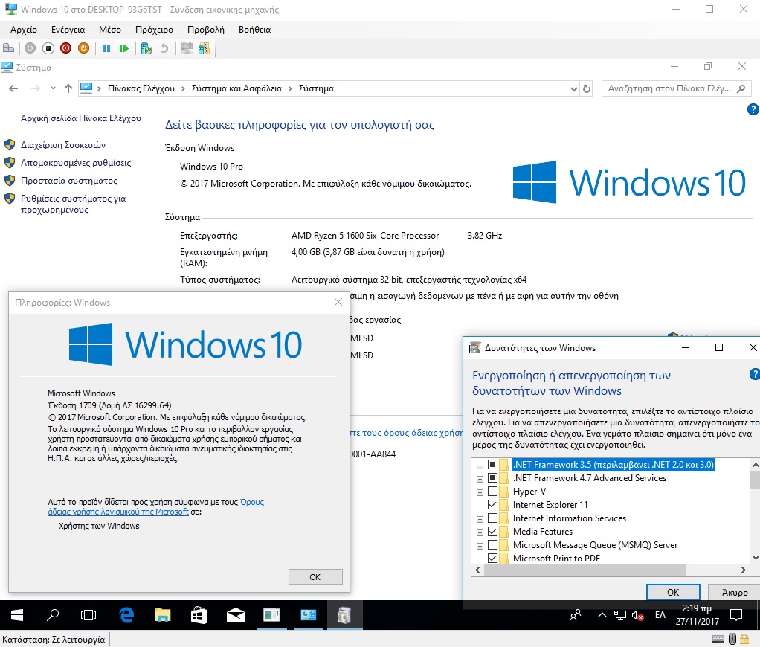Viewport: 760px width, 647px height.
Task: Open Task View on the taskbar
Action: [88, 615]
